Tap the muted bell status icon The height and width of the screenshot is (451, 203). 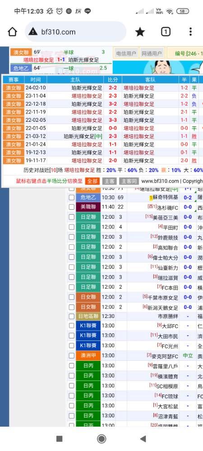50,11
